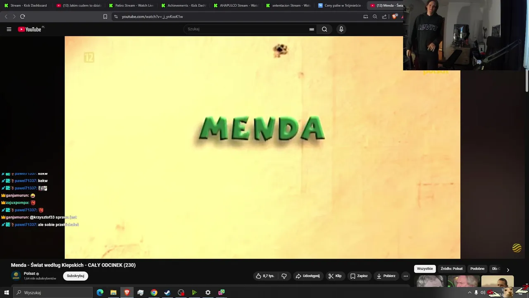529x298 pixels.
Task: Reload the page in browser
Action: 22,17
